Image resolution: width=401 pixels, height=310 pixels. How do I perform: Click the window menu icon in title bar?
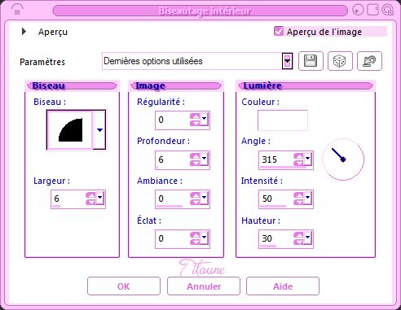click(x=17, y=11)
